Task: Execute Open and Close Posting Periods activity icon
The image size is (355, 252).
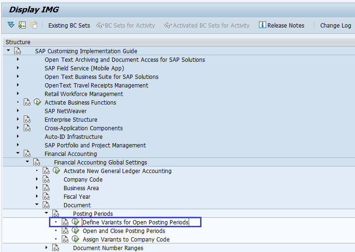Action: (76, 231)
